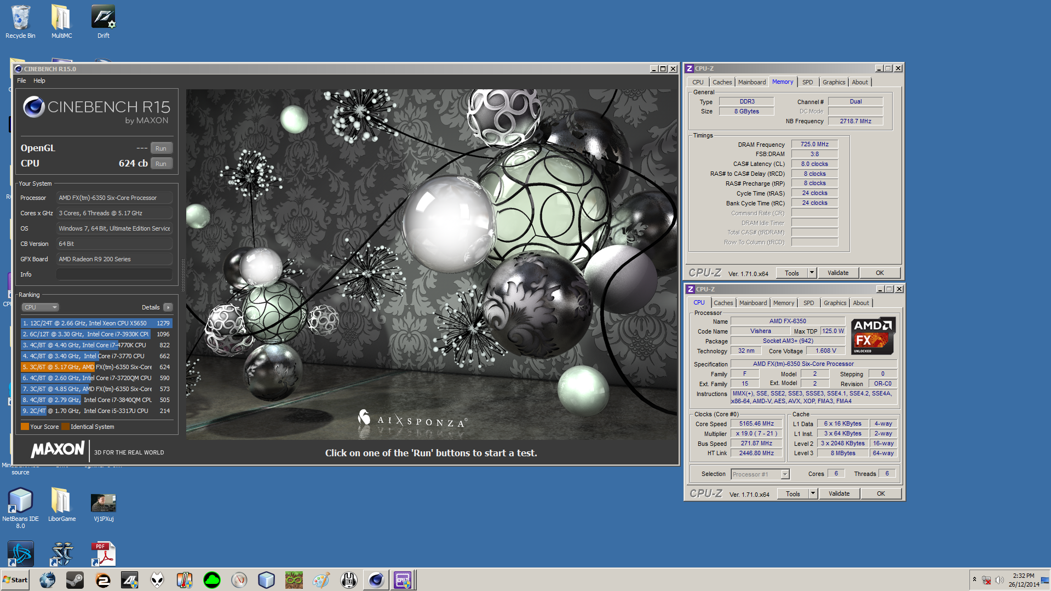Click the orange Your Score legend swatch
Viewport: 1051px width, 591px height.
tap(25, 427)
